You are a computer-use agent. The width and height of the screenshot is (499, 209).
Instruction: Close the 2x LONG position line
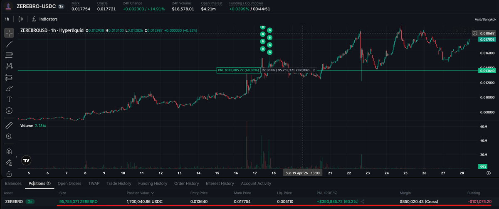point(314,70)
